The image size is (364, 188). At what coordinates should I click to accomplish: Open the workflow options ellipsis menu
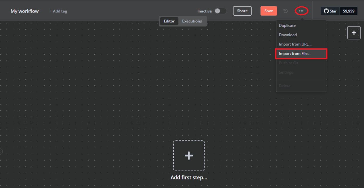coord(301,11)
